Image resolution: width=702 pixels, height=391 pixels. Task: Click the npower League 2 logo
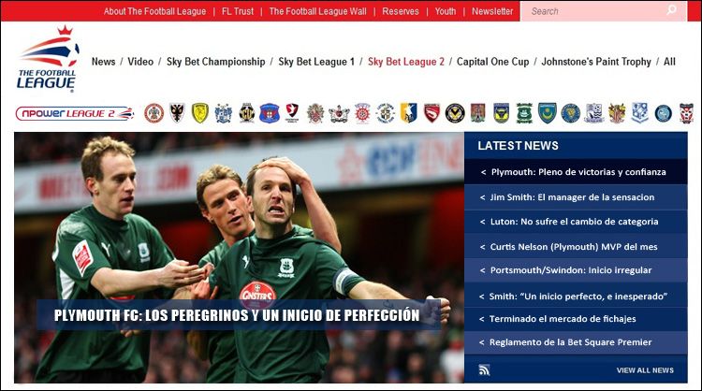[x=75, y=113]
